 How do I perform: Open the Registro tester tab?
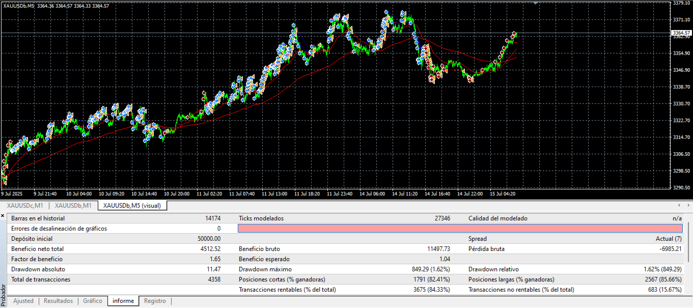(x=155, y=301)
